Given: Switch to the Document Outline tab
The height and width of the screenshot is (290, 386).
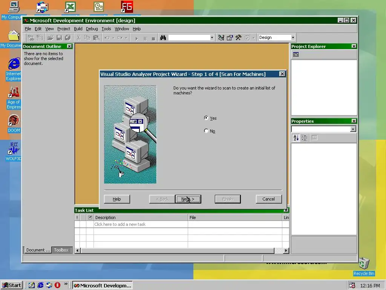Looking at the screenshot, I should tap(38, 250).
